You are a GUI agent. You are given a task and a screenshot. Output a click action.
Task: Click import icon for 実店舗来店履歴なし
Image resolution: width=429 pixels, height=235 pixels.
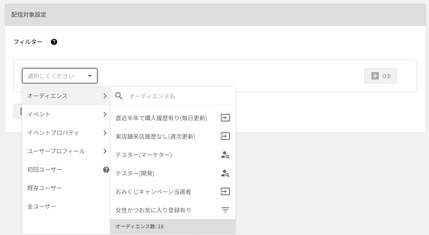225,136
